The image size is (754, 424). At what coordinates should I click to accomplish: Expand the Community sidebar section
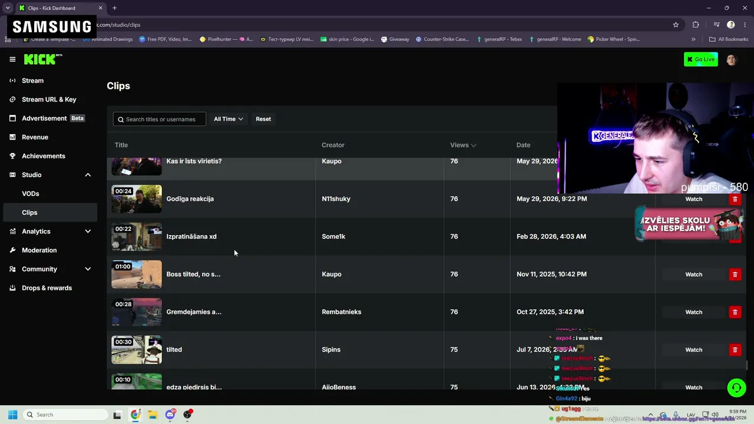(88, 269)
